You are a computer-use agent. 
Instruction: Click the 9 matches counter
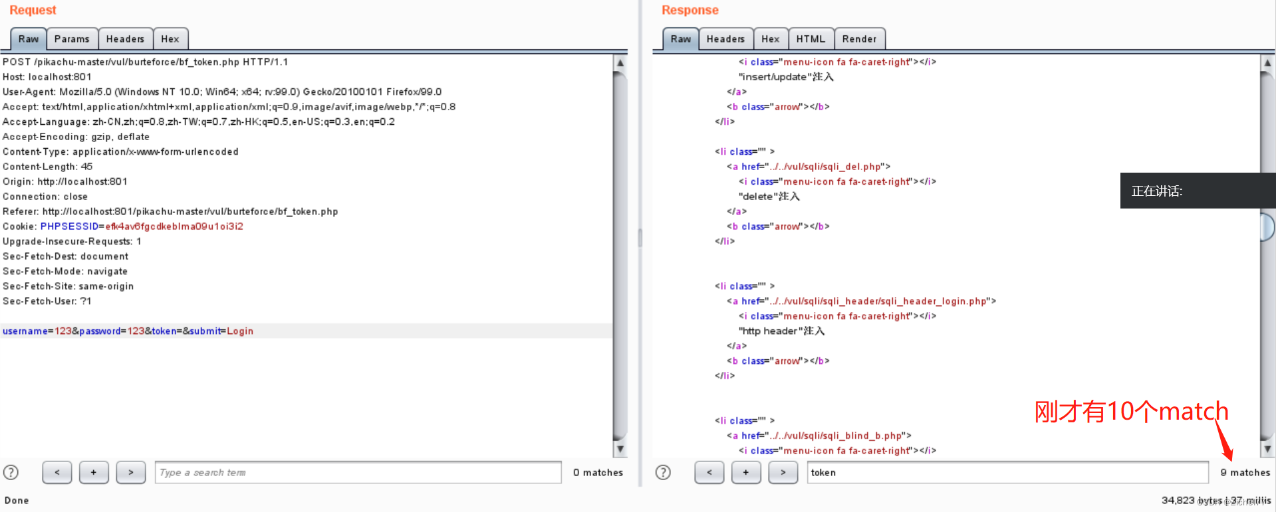pos(1245,472)
